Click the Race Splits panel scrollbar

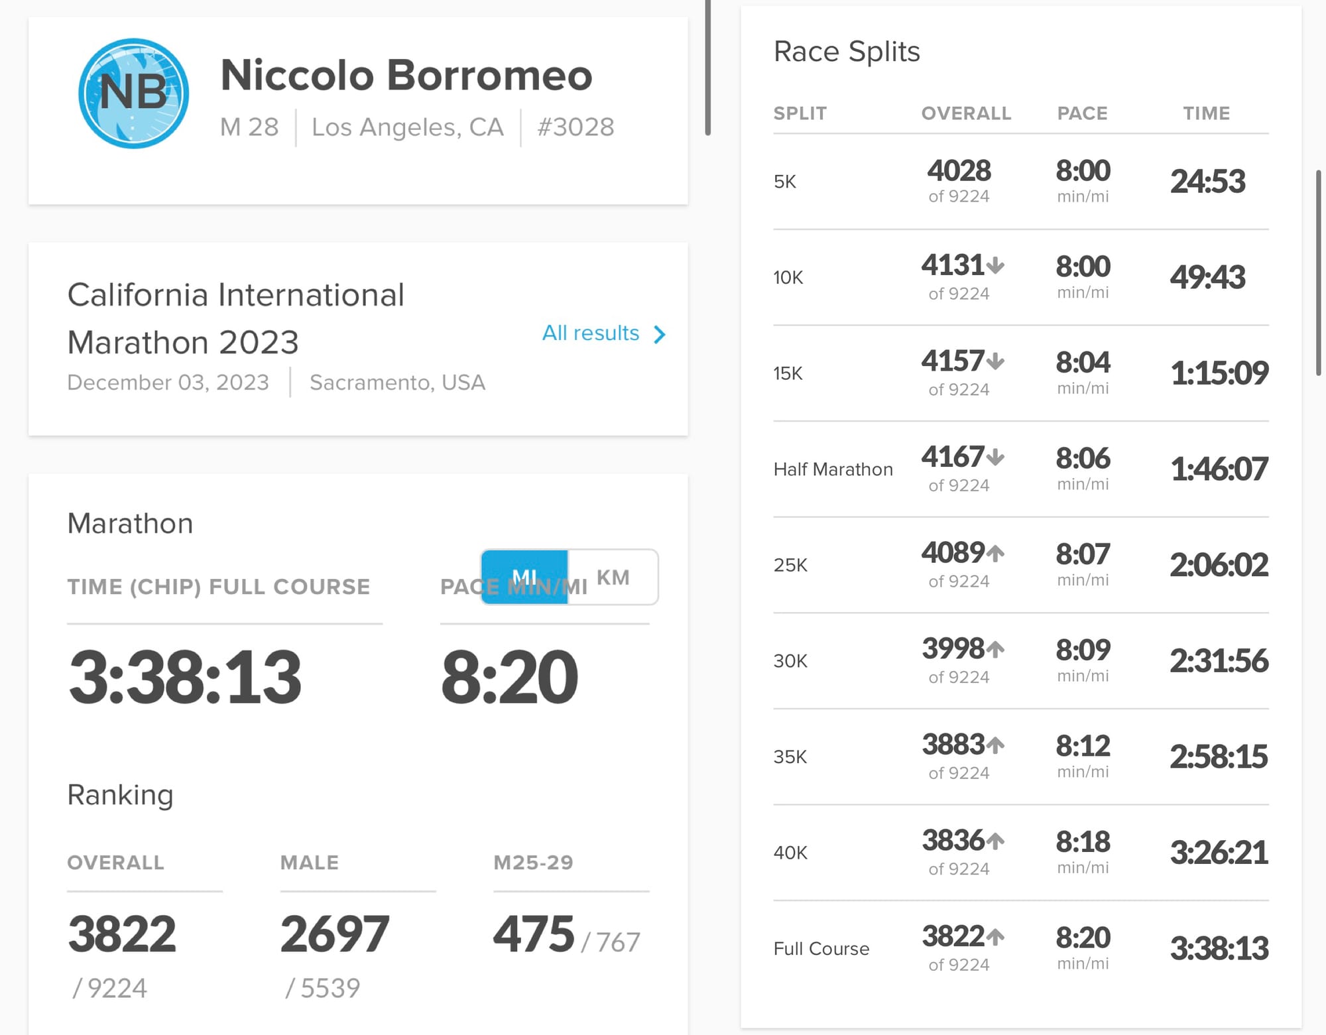(1318, 273)
